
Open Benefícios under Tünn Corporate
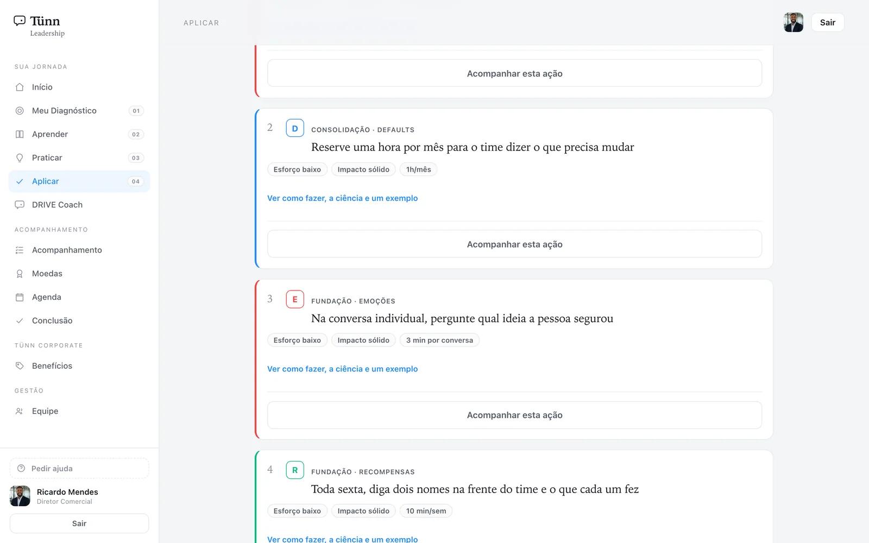(79, 366)
